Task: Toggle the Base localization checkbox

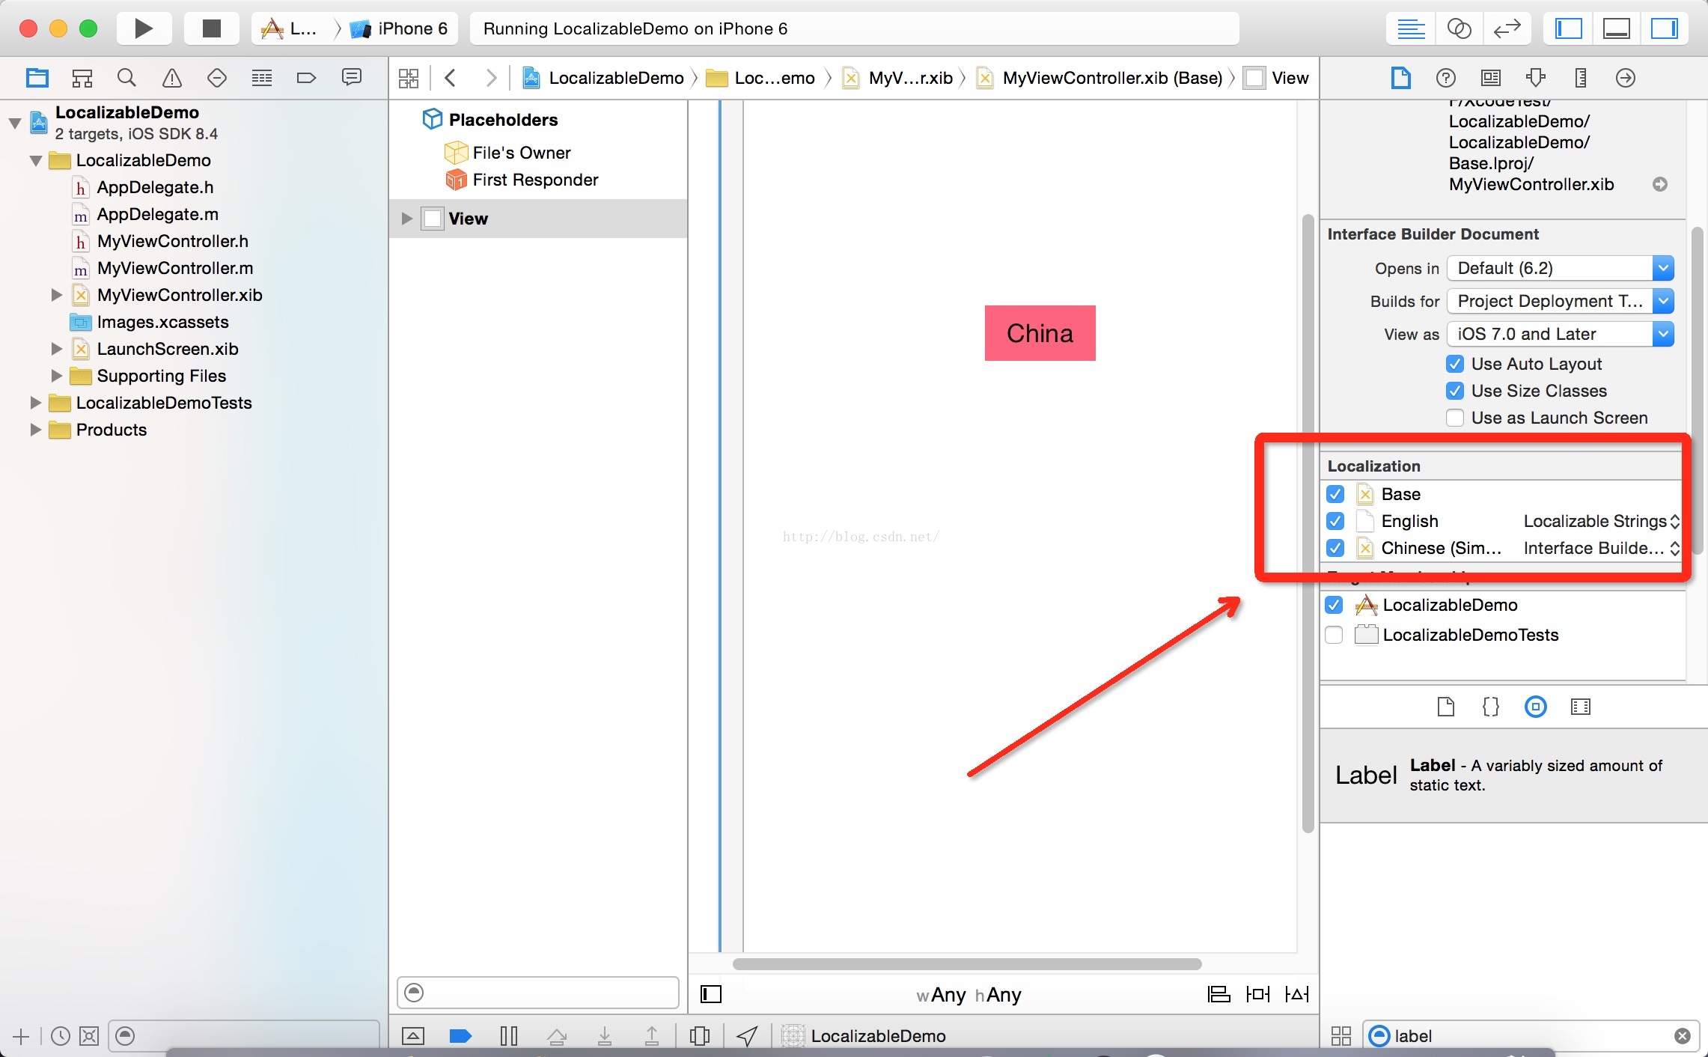Action: click(1335, 494)
